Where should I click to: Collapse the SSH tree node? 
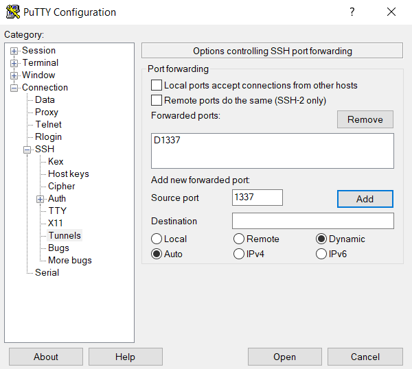point(27,150)
